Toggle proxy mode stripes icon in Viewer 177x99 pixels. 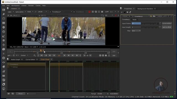point(93,12)
